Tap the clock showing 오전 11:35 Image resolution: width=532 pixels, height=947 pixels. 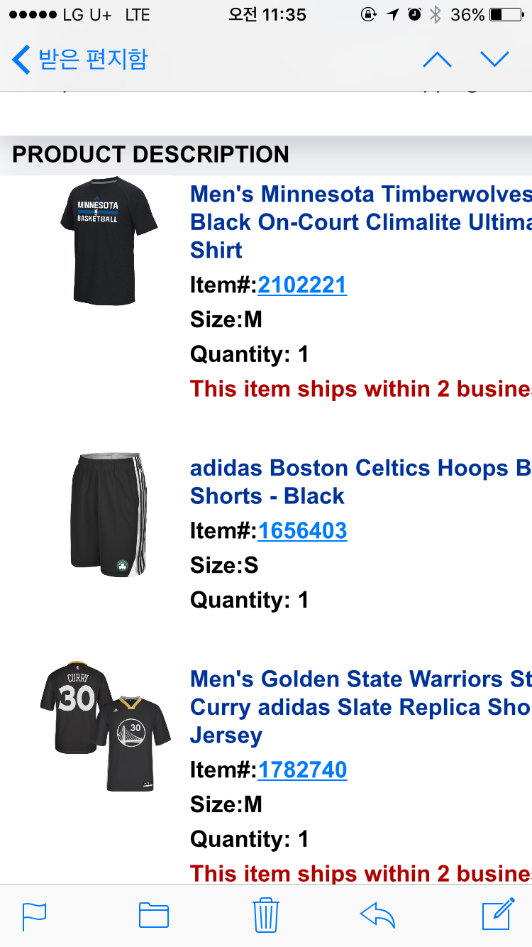267,14
